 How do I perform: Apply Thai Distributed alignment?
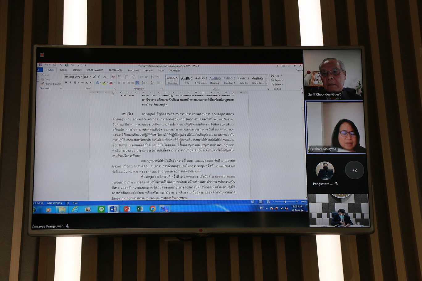[x=137, y=83]
